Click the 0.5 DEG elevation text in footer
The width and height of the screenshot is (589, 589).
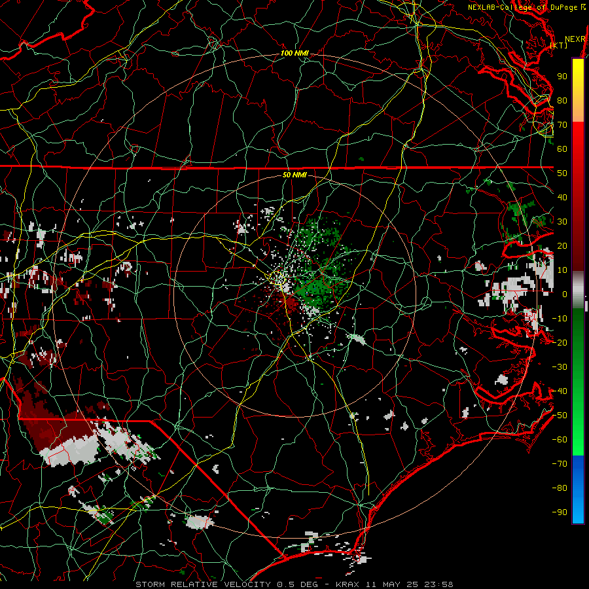pyautogui.click(x=298, y=584)
